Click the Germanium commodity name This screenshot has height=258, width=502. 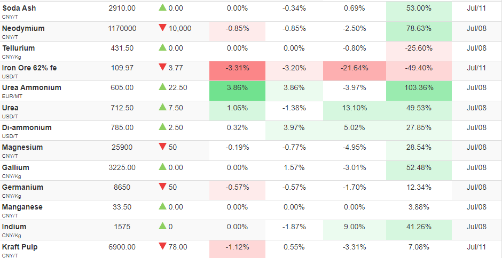pos(22,187)
